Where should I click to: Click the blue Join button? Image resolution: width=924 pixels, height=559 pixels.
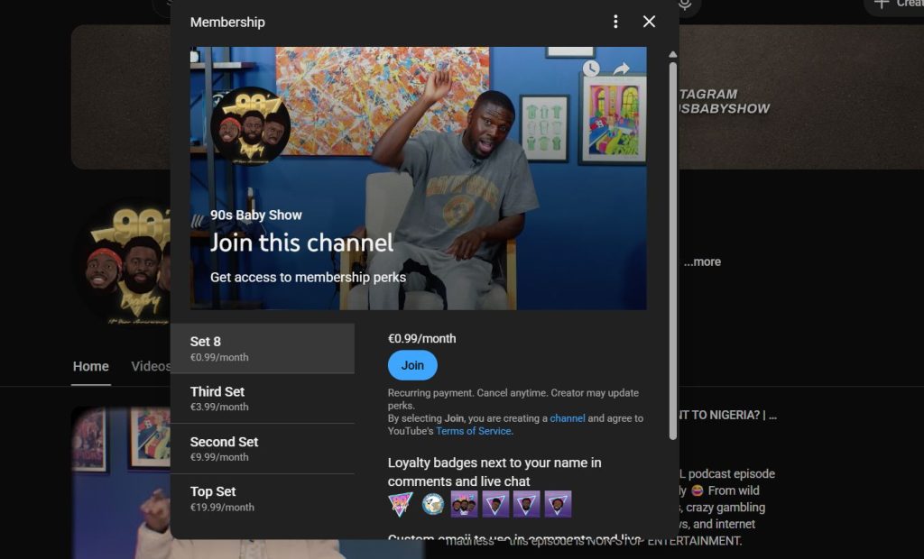pos(412,365)
